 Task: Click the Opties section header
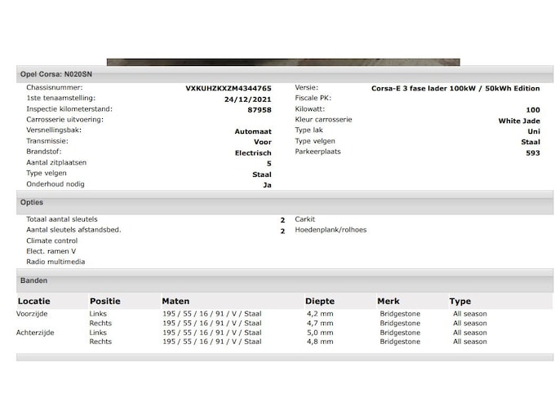(x=32, y=202)
